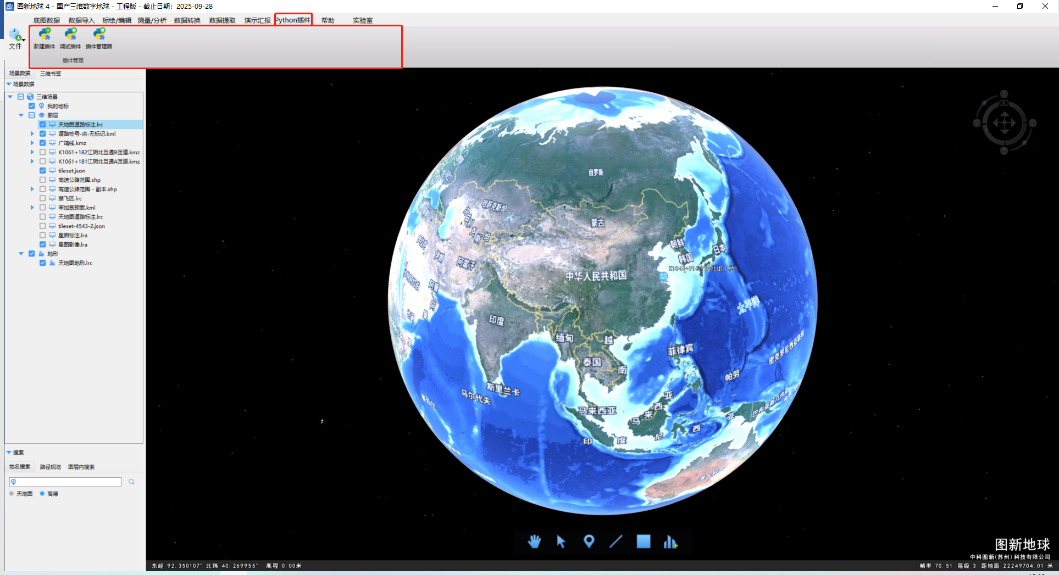Screen dimensions: 1059x575
Task: Click the 帧率 70.51 status bar text
Action: (x=936, y=566)
